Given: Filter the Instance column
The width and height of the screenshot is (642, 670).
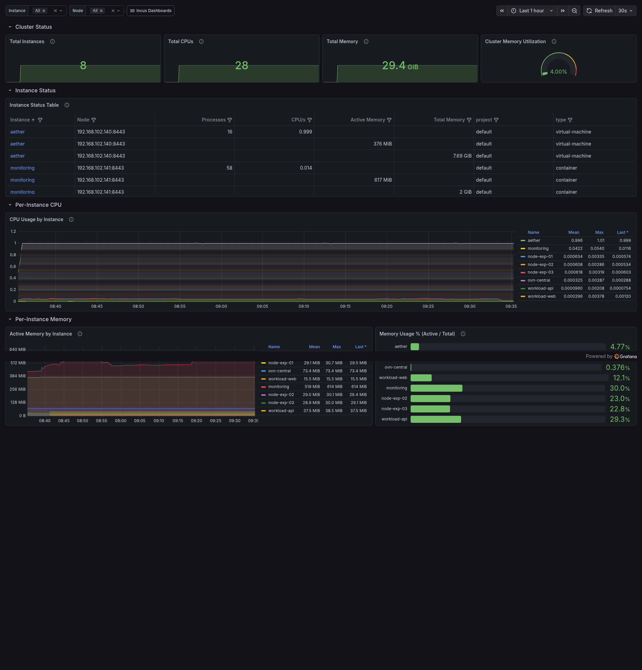Looking at the screenshot, I should [x=40, y=120].
